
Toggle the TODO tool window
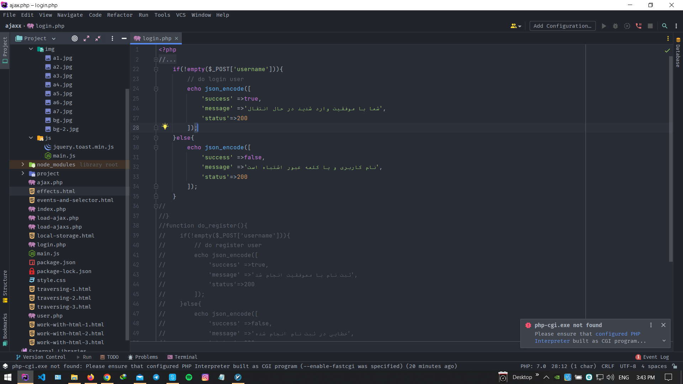[109, 357]
